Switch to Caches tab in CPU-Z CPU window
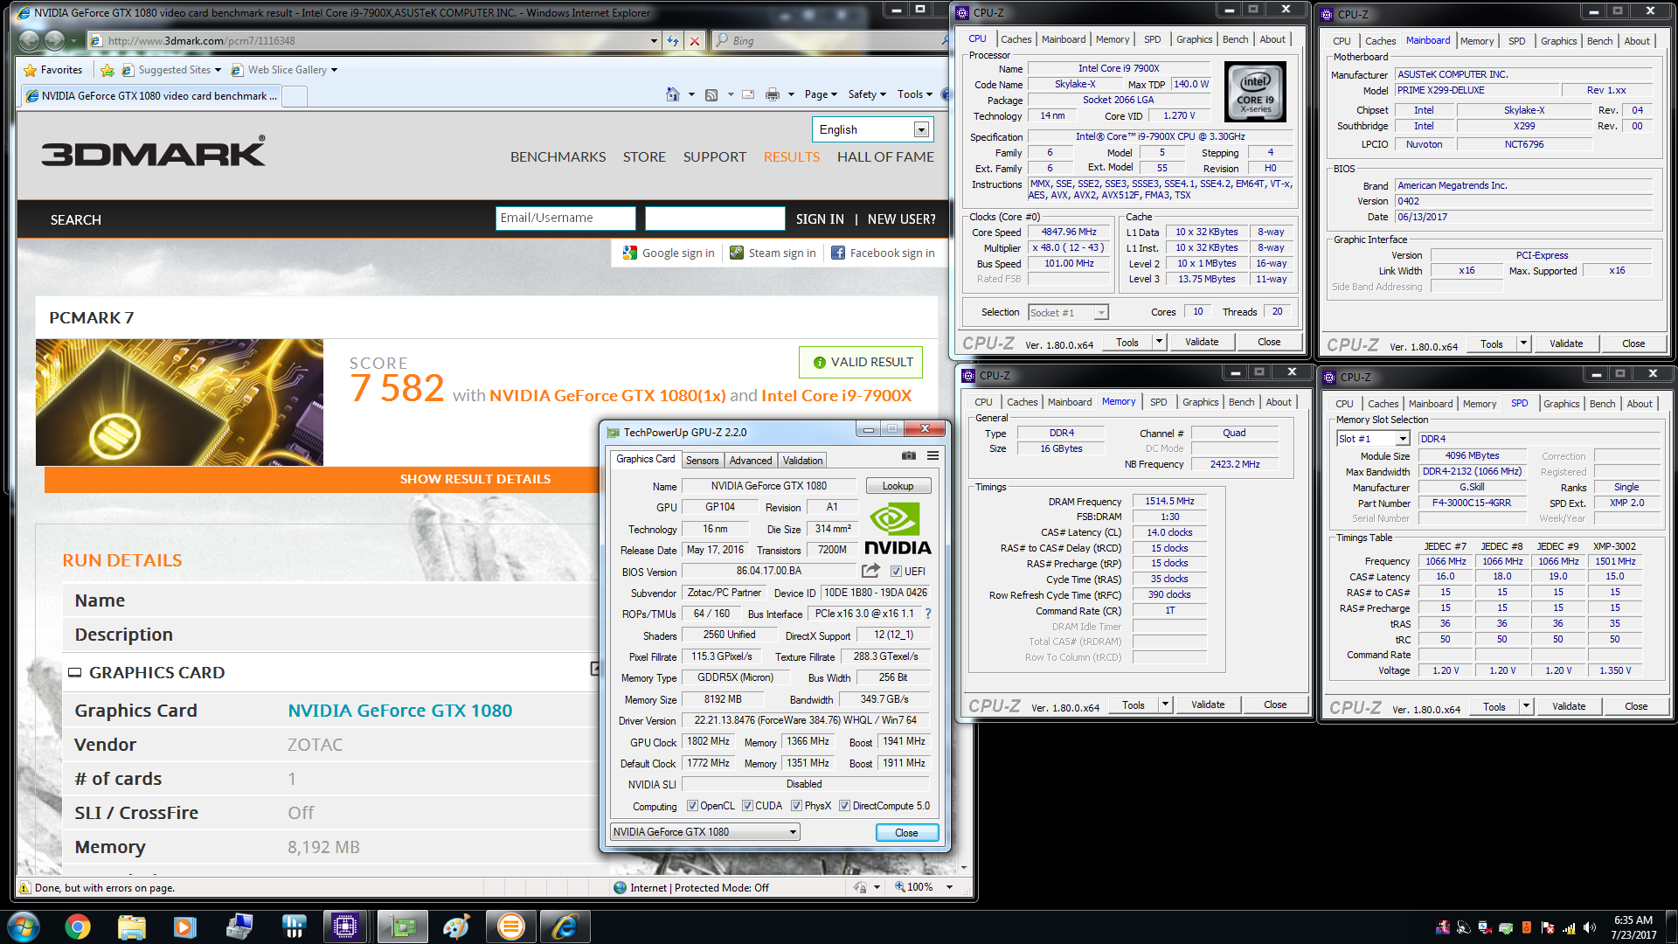The image size is (1678, 944). (x=1016, y=39)
